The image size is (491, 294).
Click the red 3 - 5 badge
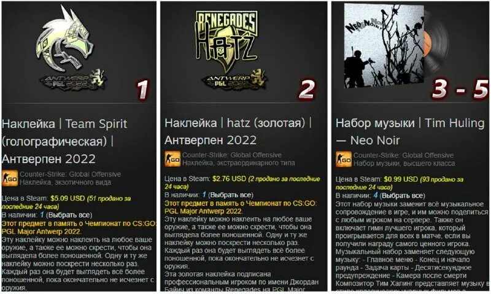(x=460, y=89)
